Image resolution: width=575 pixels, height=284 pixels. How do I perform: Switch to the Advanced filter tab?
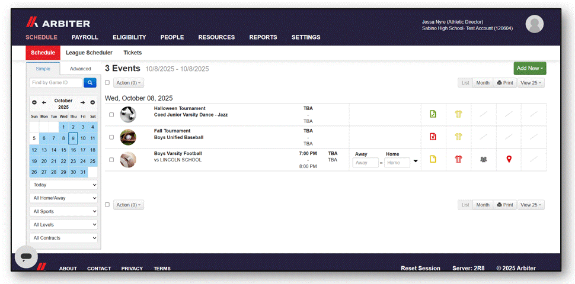[x=80, y=69]
